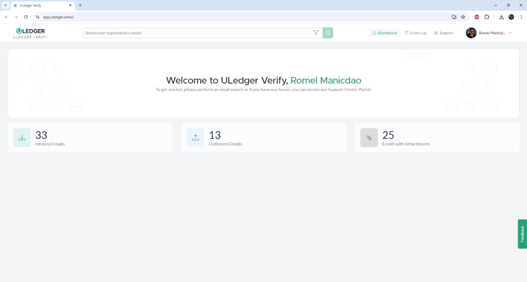The height and width of the screenshot is (282, 527).
Task: Click the Support people icon
Action: 436,33
